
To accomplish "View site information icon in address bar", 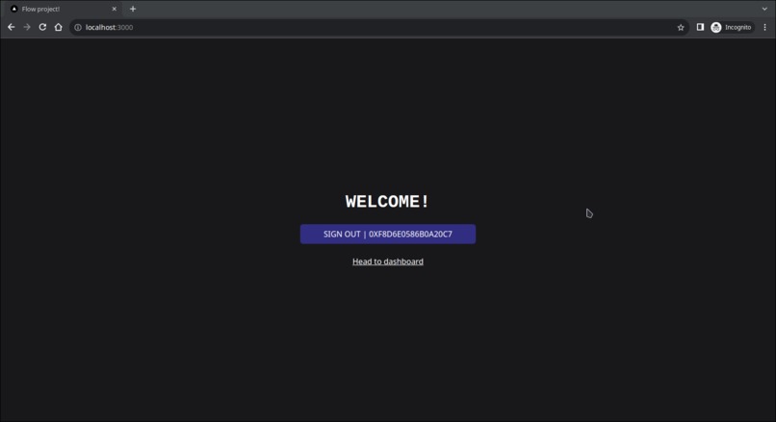I will click(78, 27).
